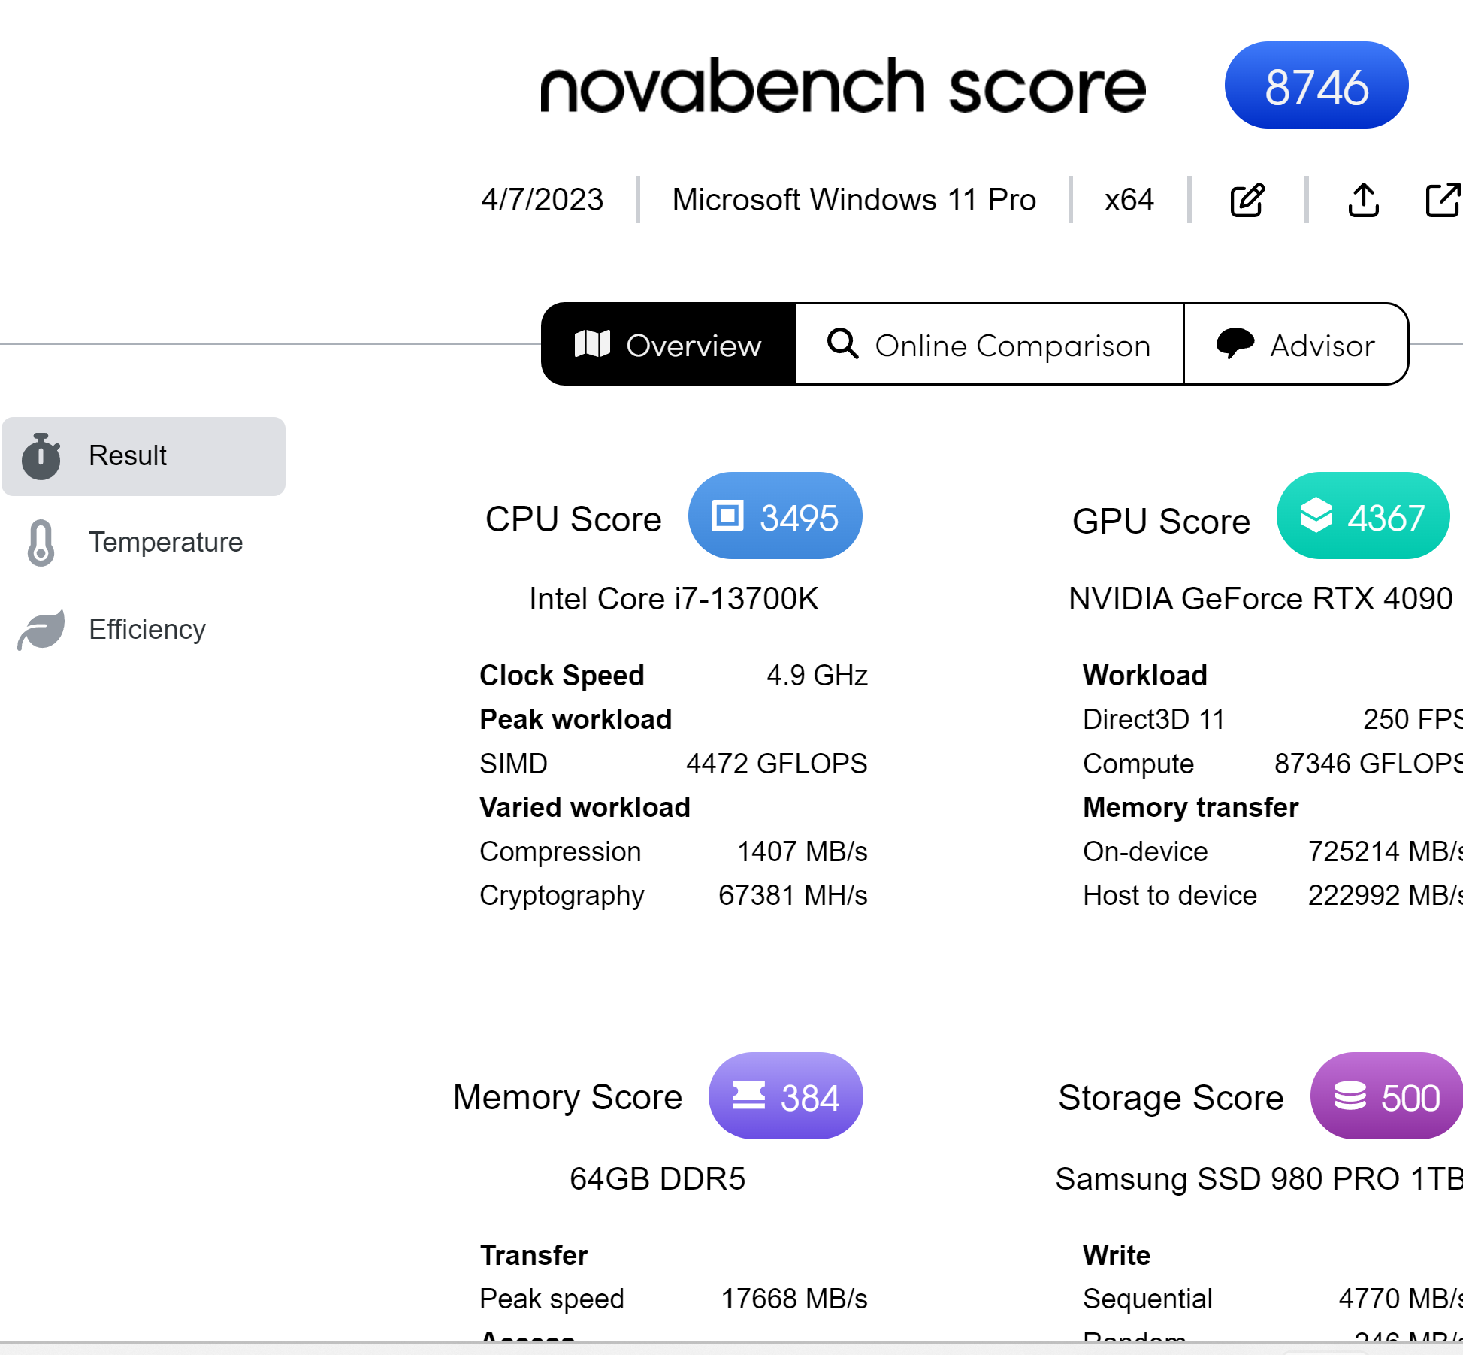The width and height of the screenshot is (1463, 1355).
Task: Click the stopwatch icon beside Result
Action: point(41,456)
